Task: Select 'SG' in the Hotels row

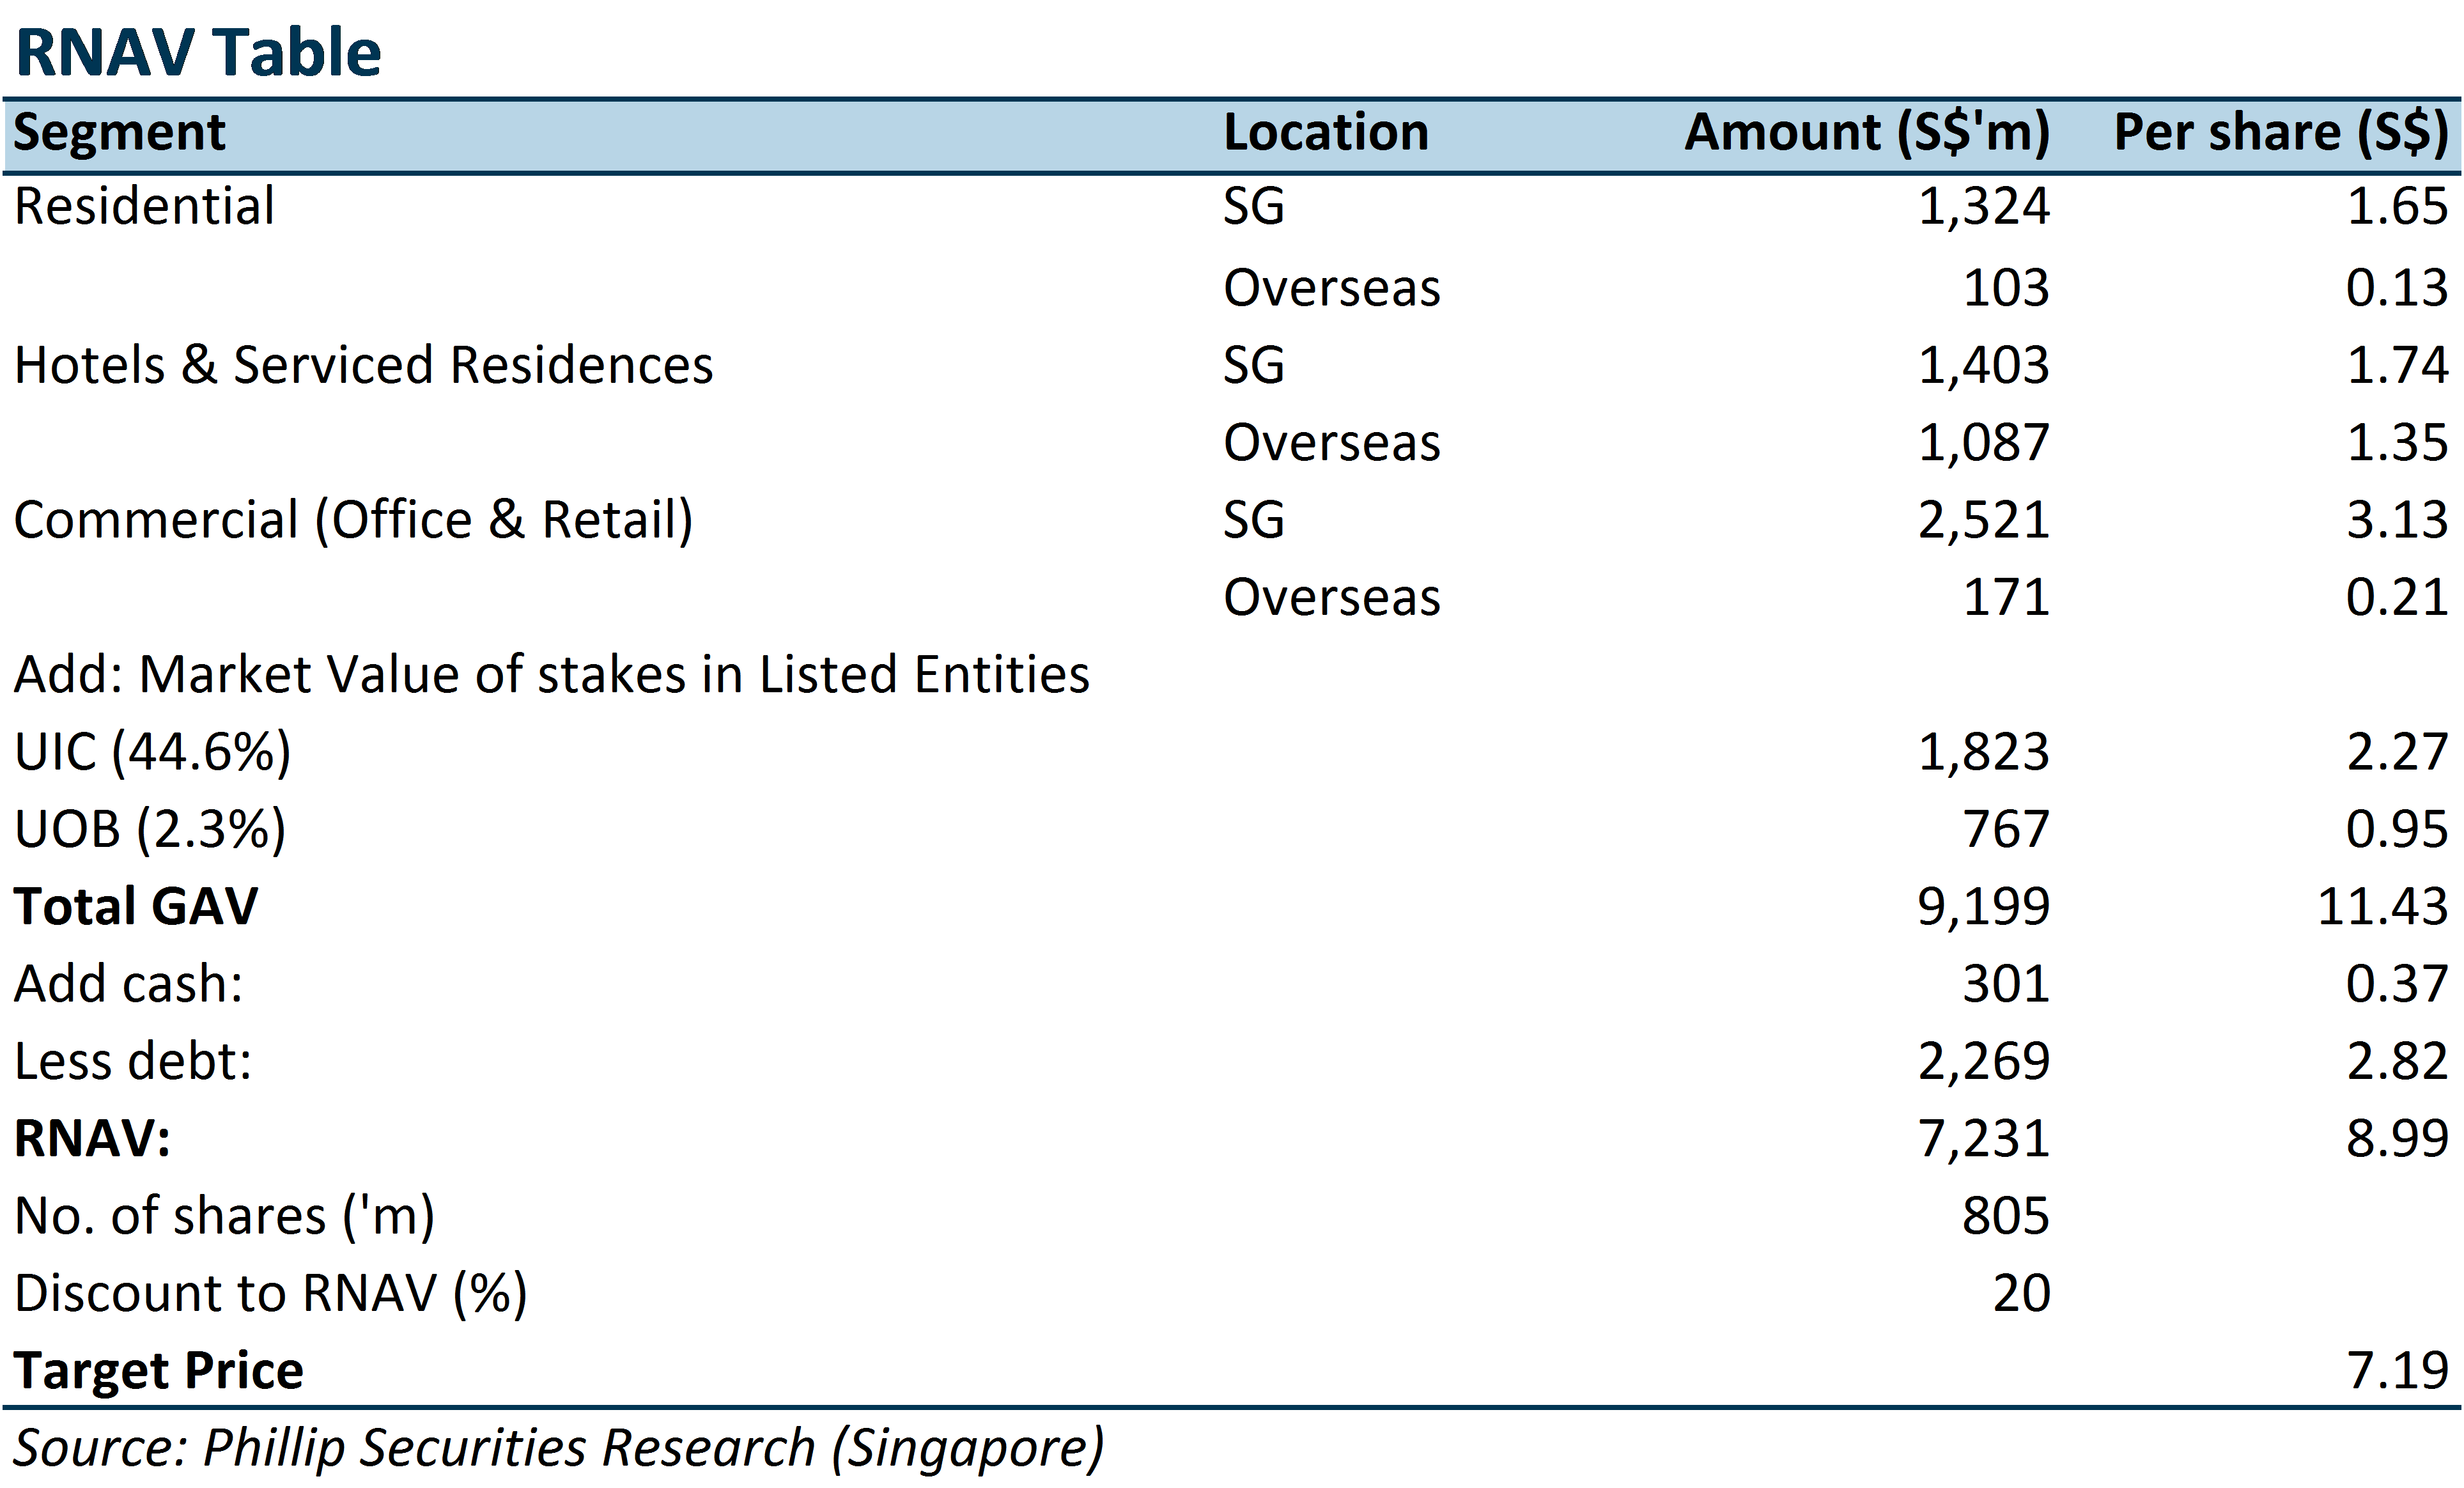Action: pyautogui.click(x=1254, y=366)
